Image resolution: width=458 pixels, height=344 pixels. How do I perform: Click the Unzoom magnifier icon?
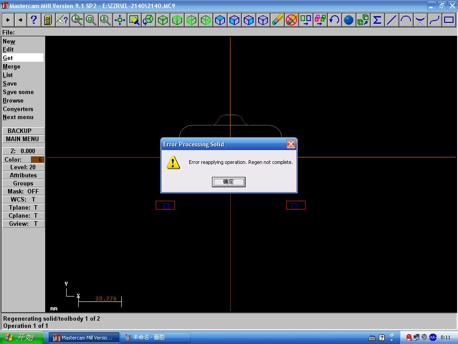point(91,20)
